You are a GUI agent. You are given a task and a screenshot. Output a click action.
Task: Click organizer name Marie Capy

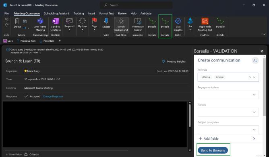33,71
